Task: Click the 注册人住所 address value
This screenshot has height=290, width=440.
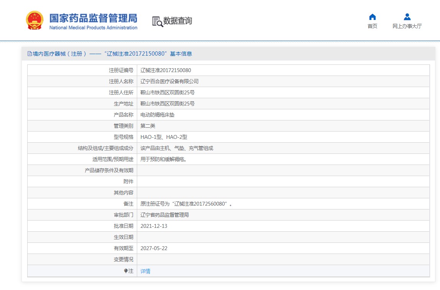Action: point(167,92)
